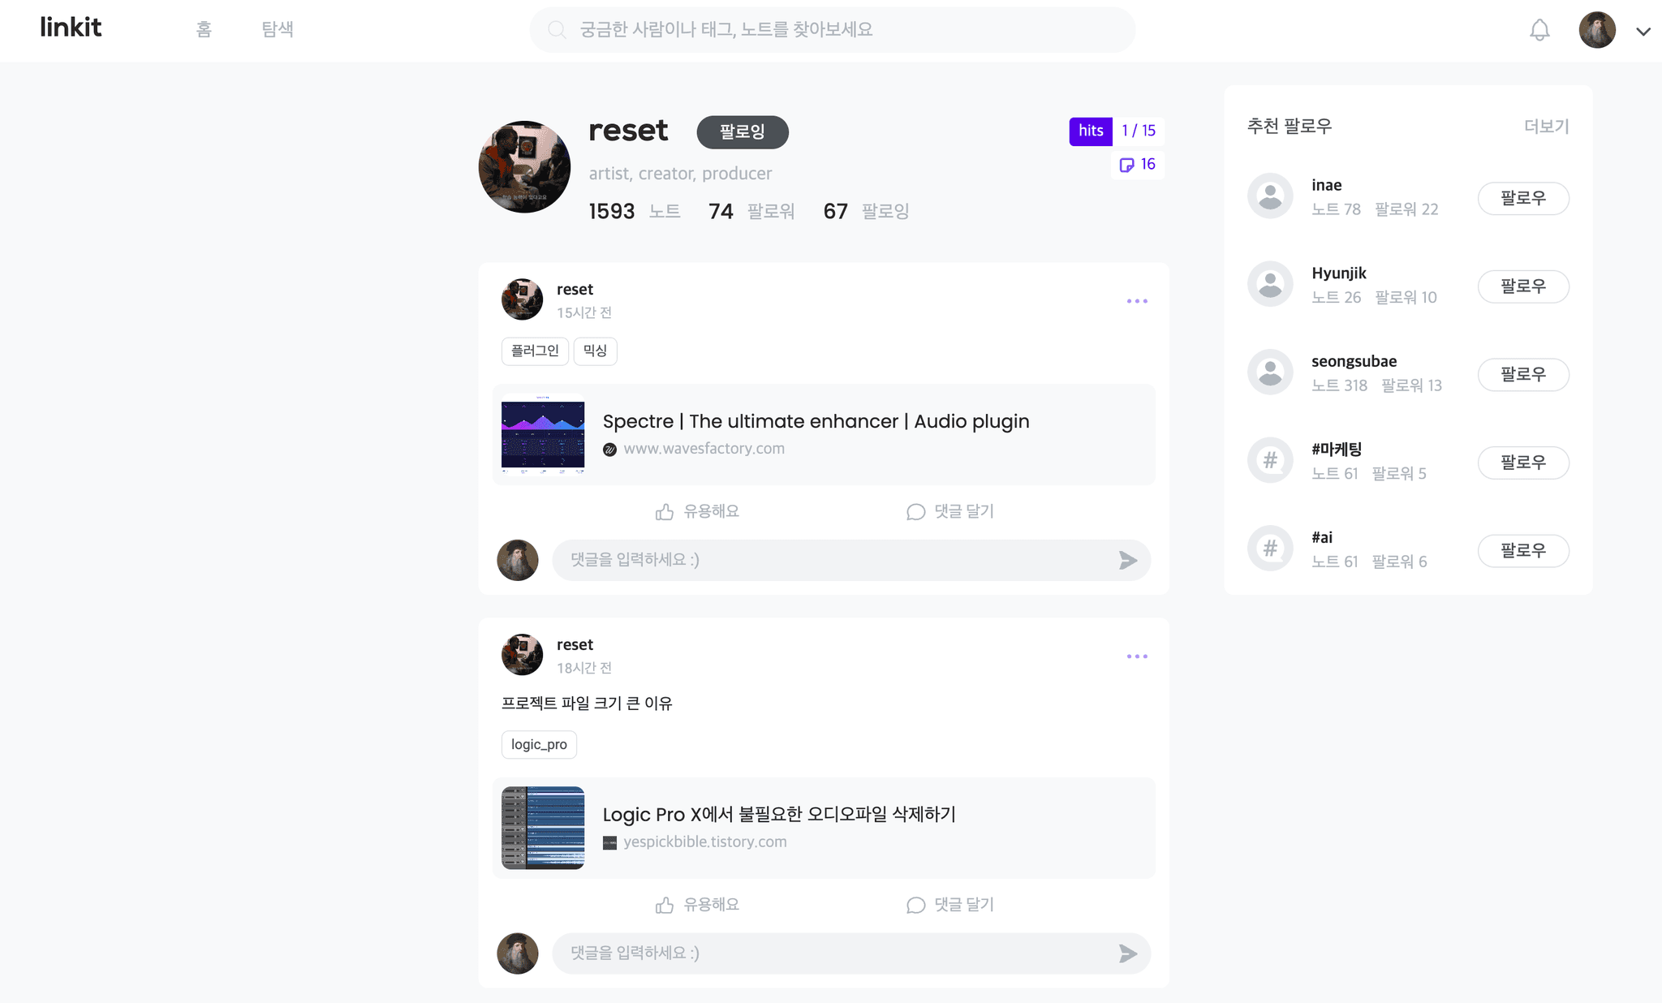Toggle the 팔로잉 button for reset
The image size is (1662, 1003).
[x=743, y=131]
